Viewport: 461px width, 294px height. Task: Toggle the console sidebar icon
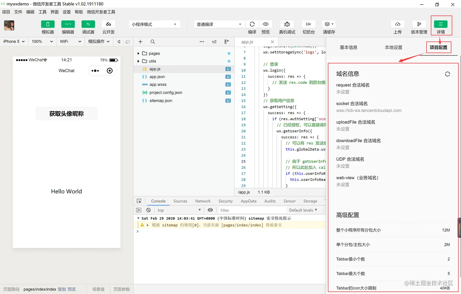139,210
